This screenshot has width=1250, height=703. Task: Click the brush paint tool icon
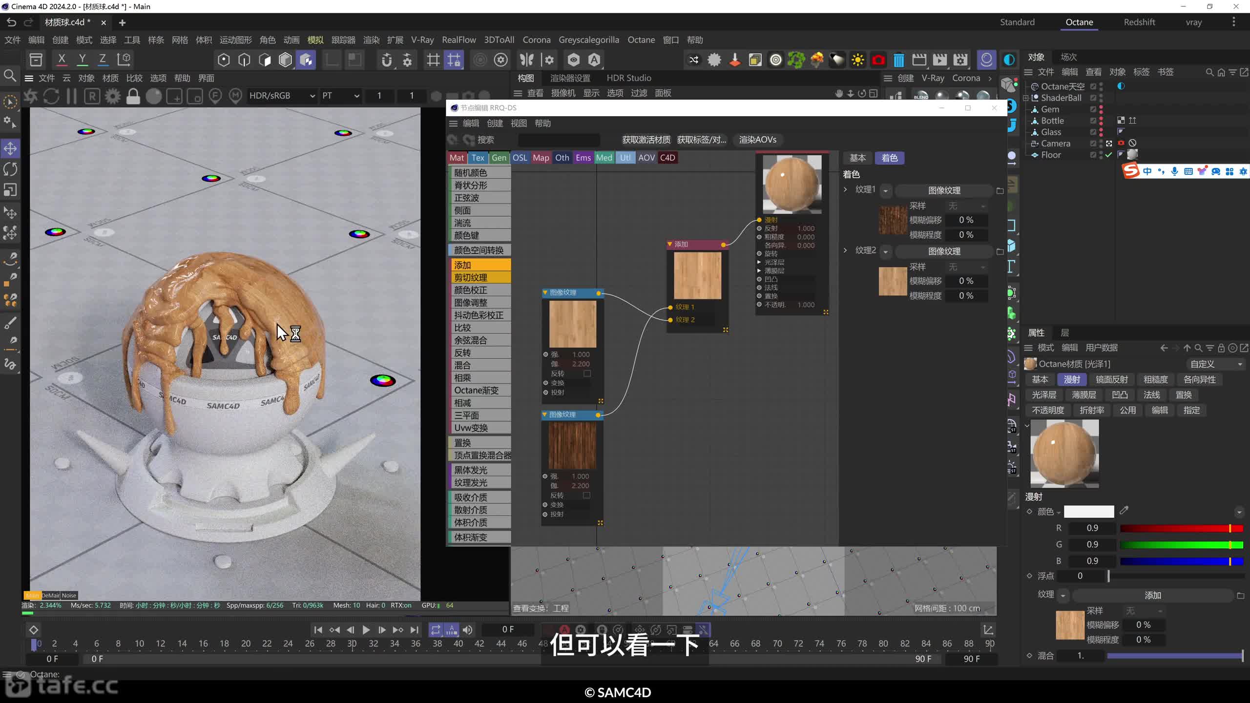10,323
